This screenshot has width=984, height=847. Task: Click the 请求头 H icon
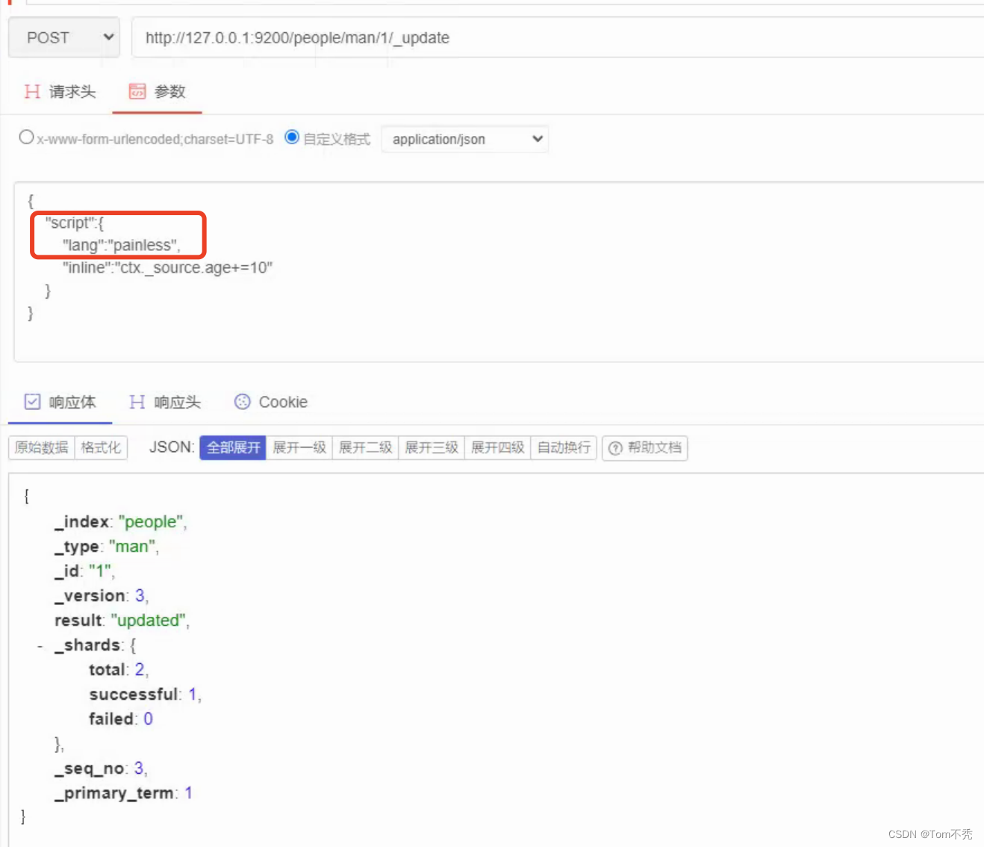click(x=32, y=91)
